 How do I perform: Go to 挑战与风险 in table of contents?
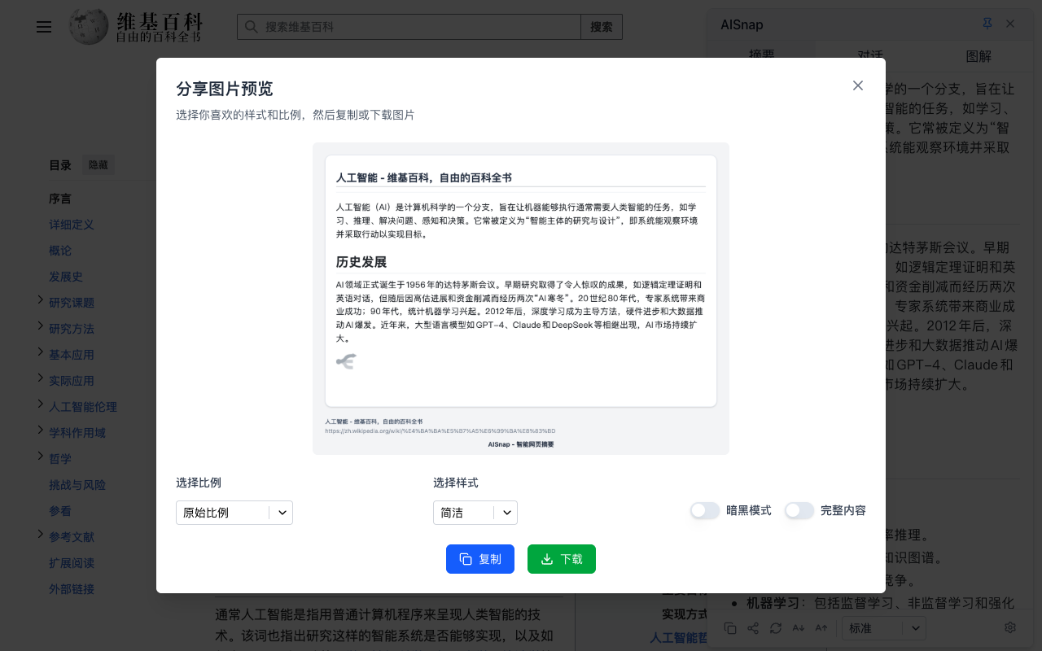tap(77, 485)
